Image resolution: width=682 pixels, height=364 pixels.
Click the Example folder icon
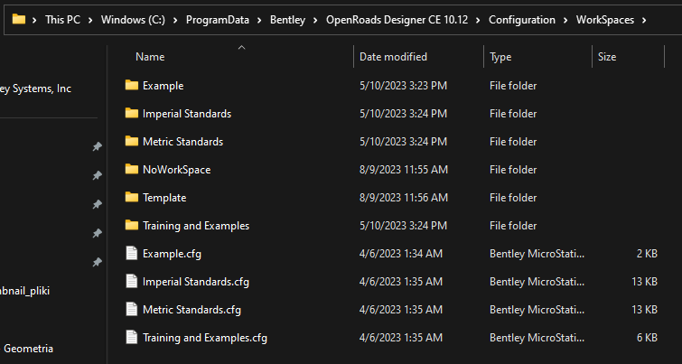pyautogui.click(x=131, y=85)
